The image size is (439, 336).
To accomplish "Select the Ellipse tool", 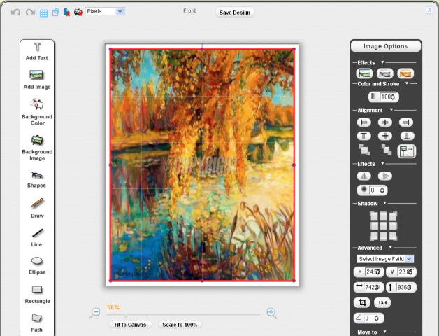I will click(x=37, y=265).
